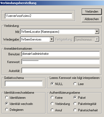Choose Identität wechseln radio button
Screen dimensions: 104x117
19,104
